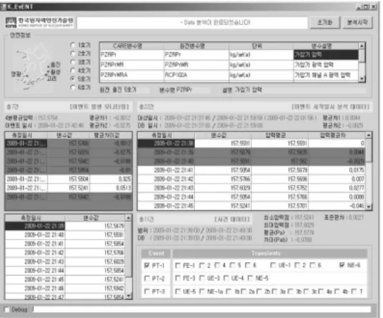Select the 157.5504 value in left monitoring table
Viewport: 383px width, 318px height.
click(69, 179)
